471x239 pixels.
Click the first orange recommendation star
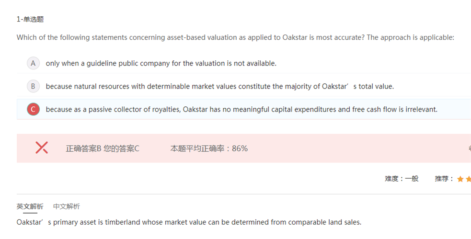click(x=460, y=179)
